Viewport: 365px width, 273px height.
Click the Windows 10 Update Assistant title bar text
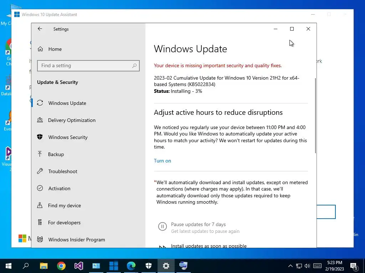[x=49, y=14]
